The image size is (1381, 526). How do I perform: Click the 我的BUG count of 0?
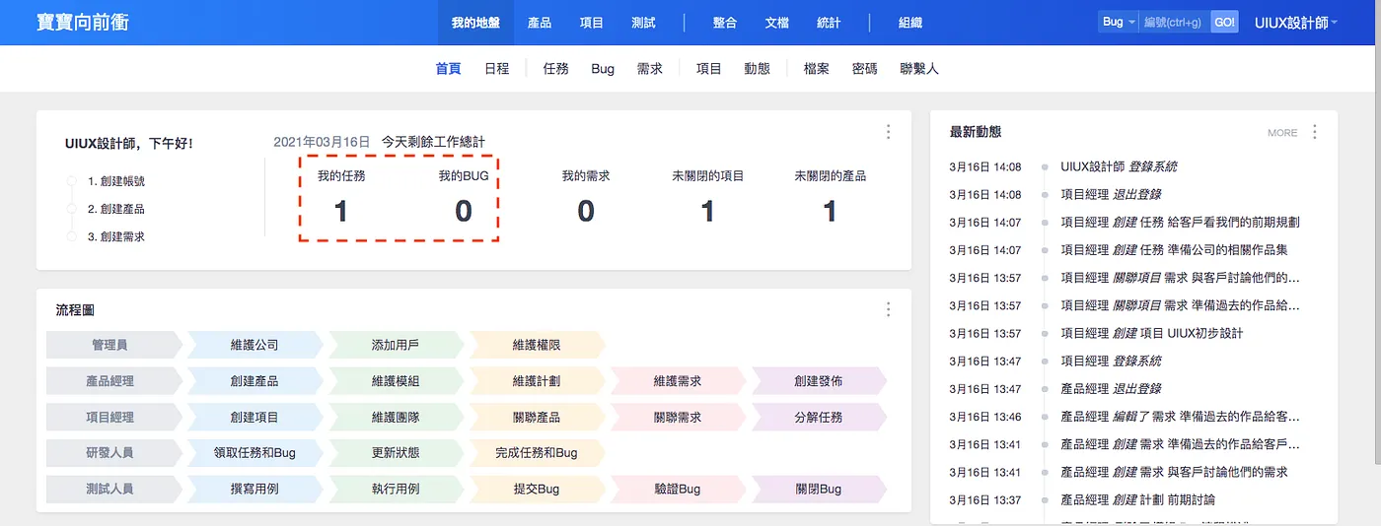464,211
